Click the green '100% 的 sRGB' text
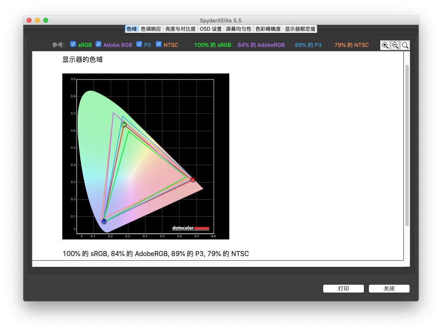Image resolution: width=442 pixels, height=332 pixels. pos(213,45)
